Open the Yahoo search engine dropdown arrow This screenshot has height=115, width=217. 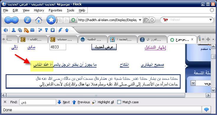click(211, 20)
